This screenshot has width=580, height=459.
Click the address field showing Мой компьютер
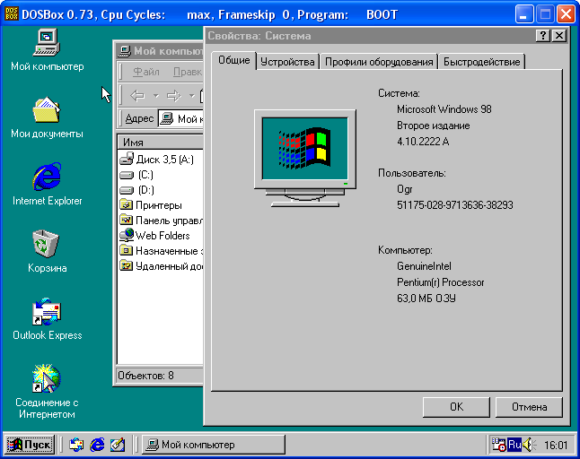(180, 118)
